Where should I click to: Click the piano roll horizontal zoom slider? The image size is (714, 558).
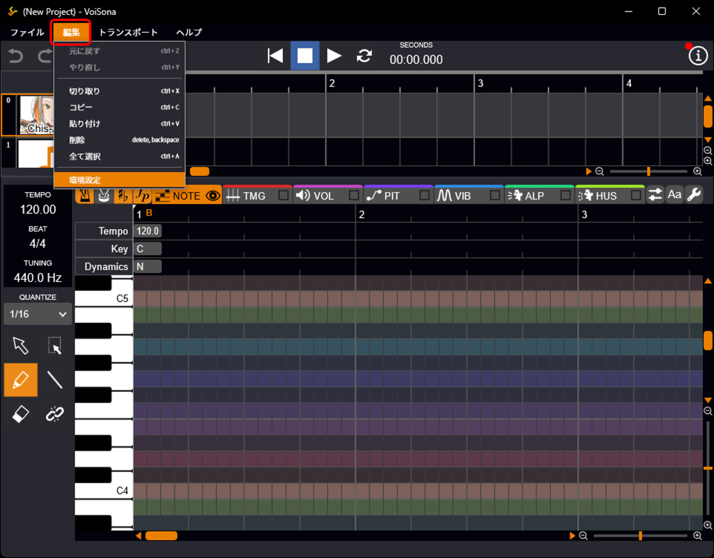pos(640,536)
